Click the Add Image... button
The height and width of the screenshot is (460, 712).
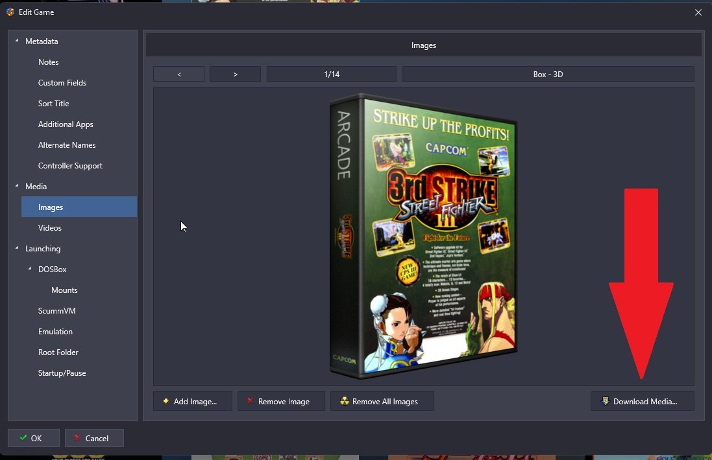click(193, 401)
